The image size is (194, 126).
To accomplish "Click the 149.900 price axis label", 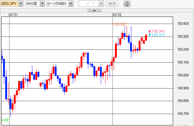I will [183, 88].
